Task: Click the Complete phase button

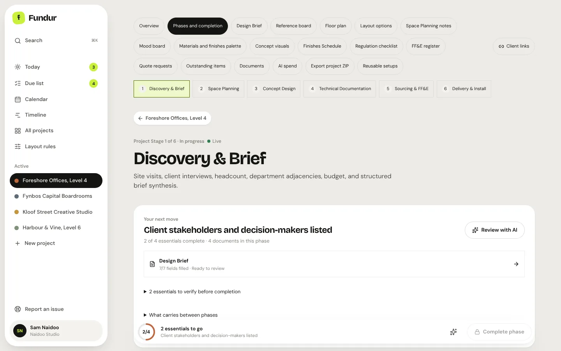Action: click(499, 332)
